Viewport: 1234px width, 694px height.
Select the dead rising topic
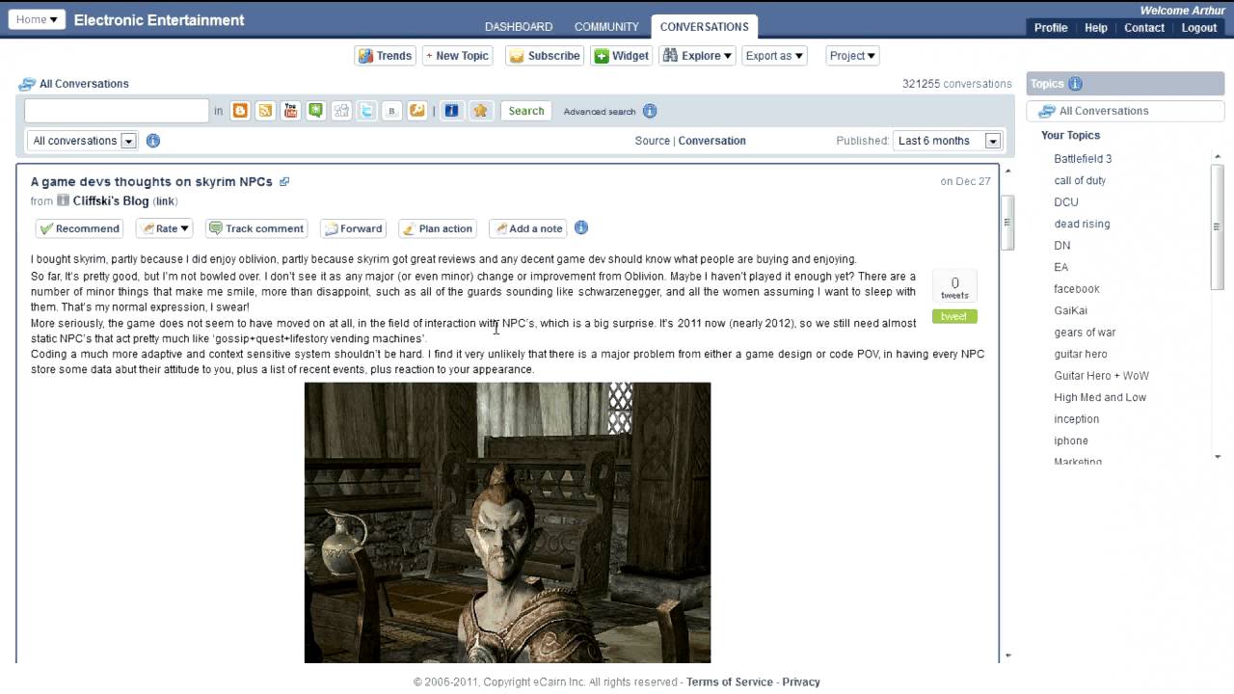pyautogui.click(x=1082, y=224)
